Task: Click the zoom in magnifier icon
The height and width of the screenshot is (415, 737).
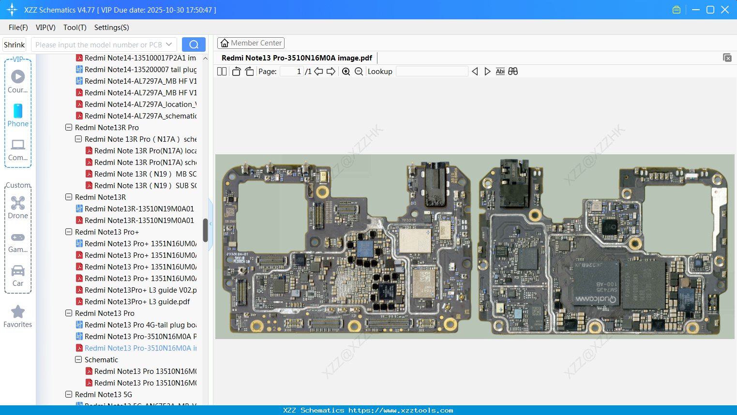Action: (346, 72)
